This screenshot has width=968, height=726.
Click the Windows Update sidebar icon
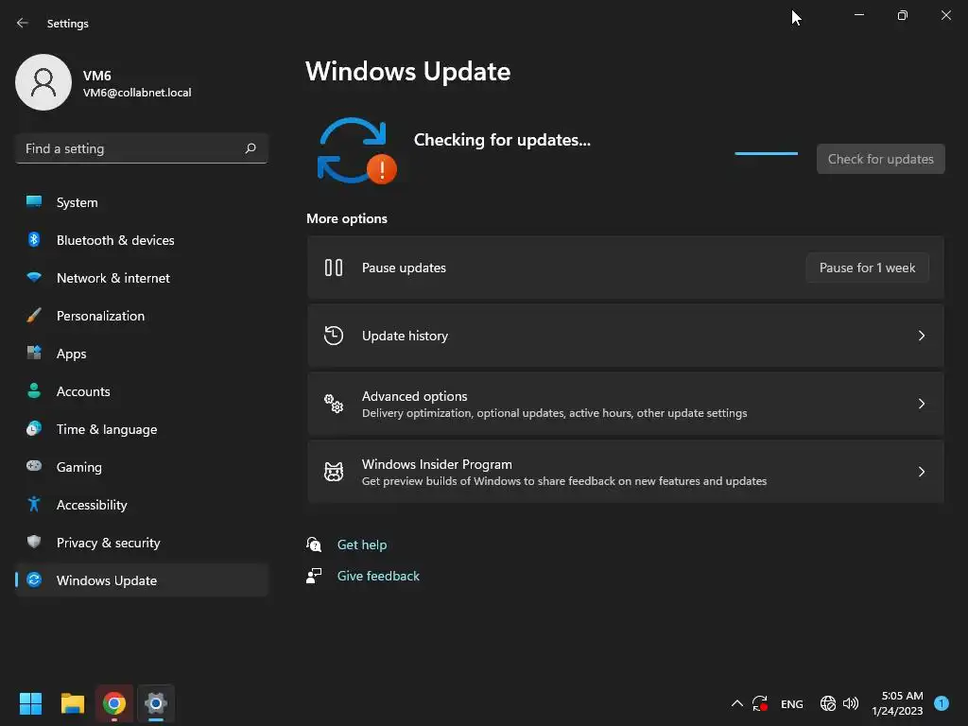34,579
